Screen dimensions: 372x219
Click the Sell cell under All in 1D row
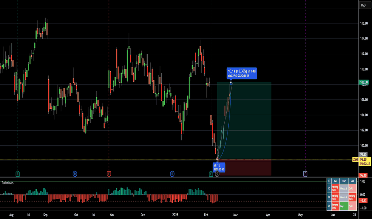(x=352, y=188)
